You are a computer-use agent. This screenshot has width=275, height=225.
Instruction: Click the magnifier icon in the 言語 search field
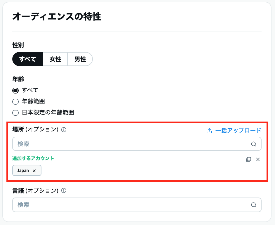coord(253,205)
